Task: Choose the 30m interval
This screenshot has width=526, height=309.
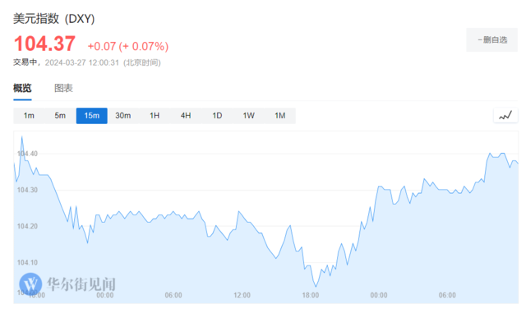Action: (123, 116)
